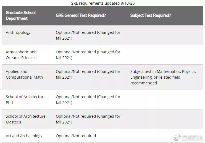Click GRE requirement for Architecture Phd row
Image resolution: width=205 pixels, height=143 pixels.
click(x=88, y=100)
